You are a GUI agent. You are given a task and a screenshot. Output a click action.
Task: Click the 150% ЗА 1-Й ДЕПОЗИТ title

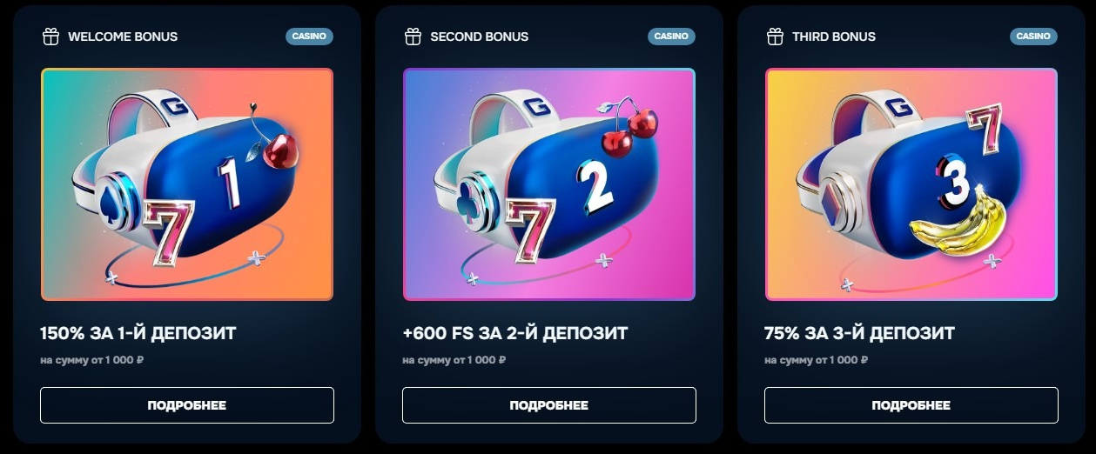click(138, 333)
